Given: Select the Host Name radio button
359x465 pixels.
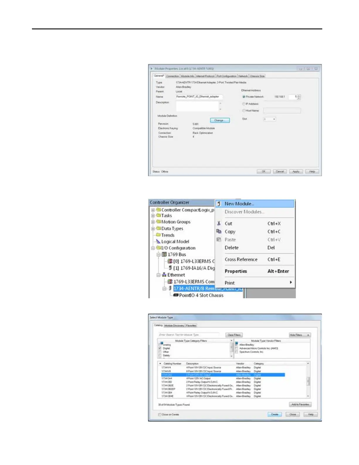Looking at the screenshot, I should 243,111.
